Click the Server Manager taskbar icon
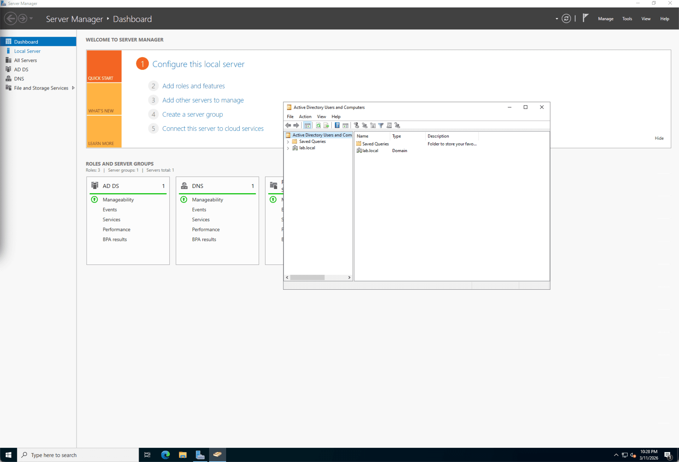The height and width of the screenshot is (462, 679). pyautogui.click(x=200, y=455)
